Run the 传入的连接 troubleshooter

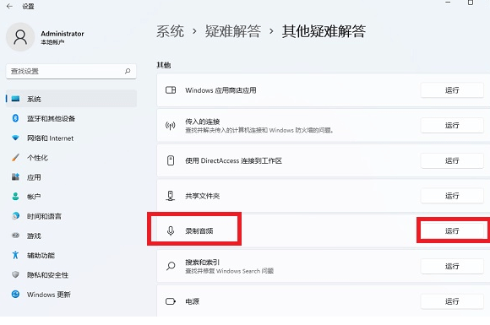click(x=452, y=126)
